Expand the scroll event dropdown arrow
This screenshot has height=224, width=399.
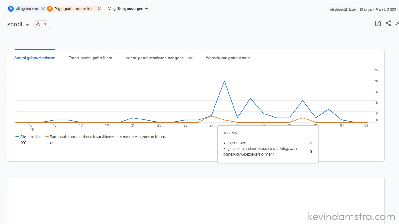tap(27, 25)
